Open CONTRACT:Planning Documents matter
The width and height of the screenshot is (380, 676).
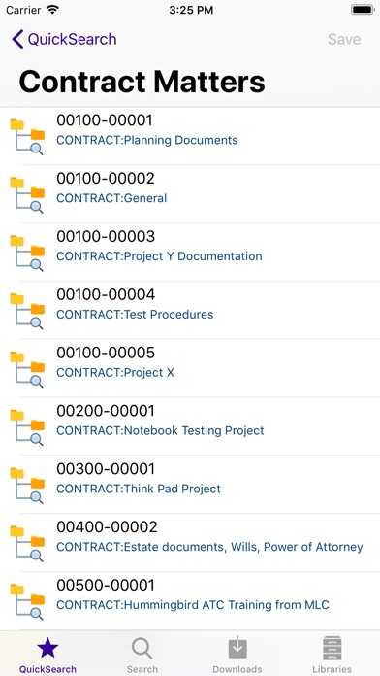190,136
